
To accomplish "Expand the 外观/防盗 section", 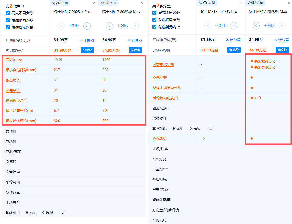I will [x=160, y=149].
